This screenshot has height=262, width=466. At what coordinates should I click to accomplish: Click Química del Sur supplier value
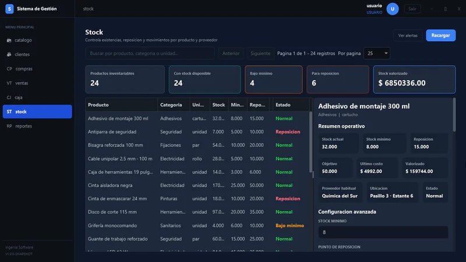tap(340, 196)
